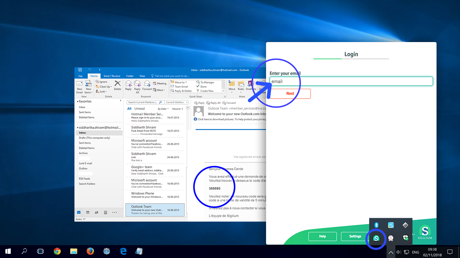
Task: Click Reply All in the reading pane
Action: (213, 103)
